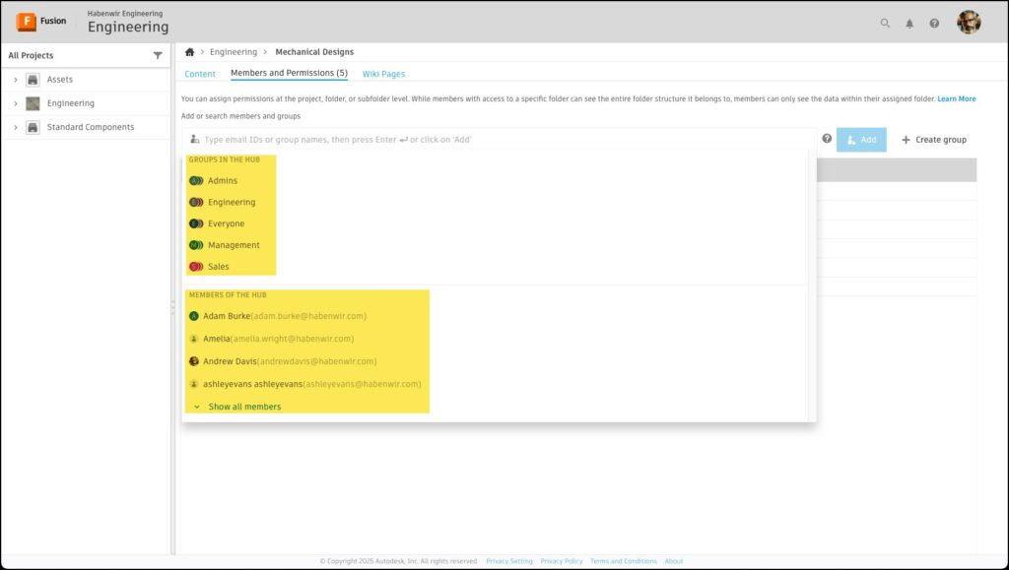Select the Management group name
The image size is (1009, 570).
pos(234,245)
